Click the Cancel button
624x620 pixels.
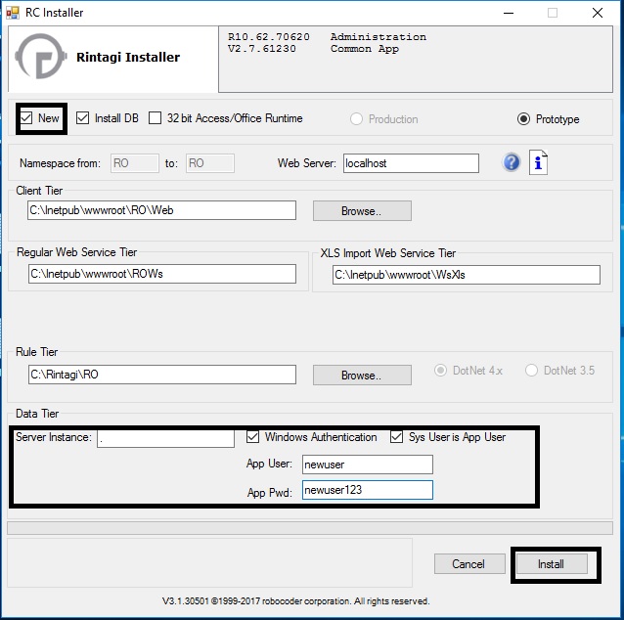[469, 564]
